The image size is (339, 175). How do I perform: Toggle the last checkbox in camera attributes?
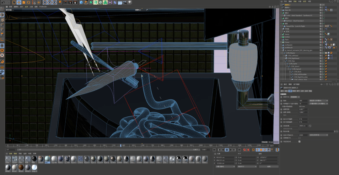point(299,141)
